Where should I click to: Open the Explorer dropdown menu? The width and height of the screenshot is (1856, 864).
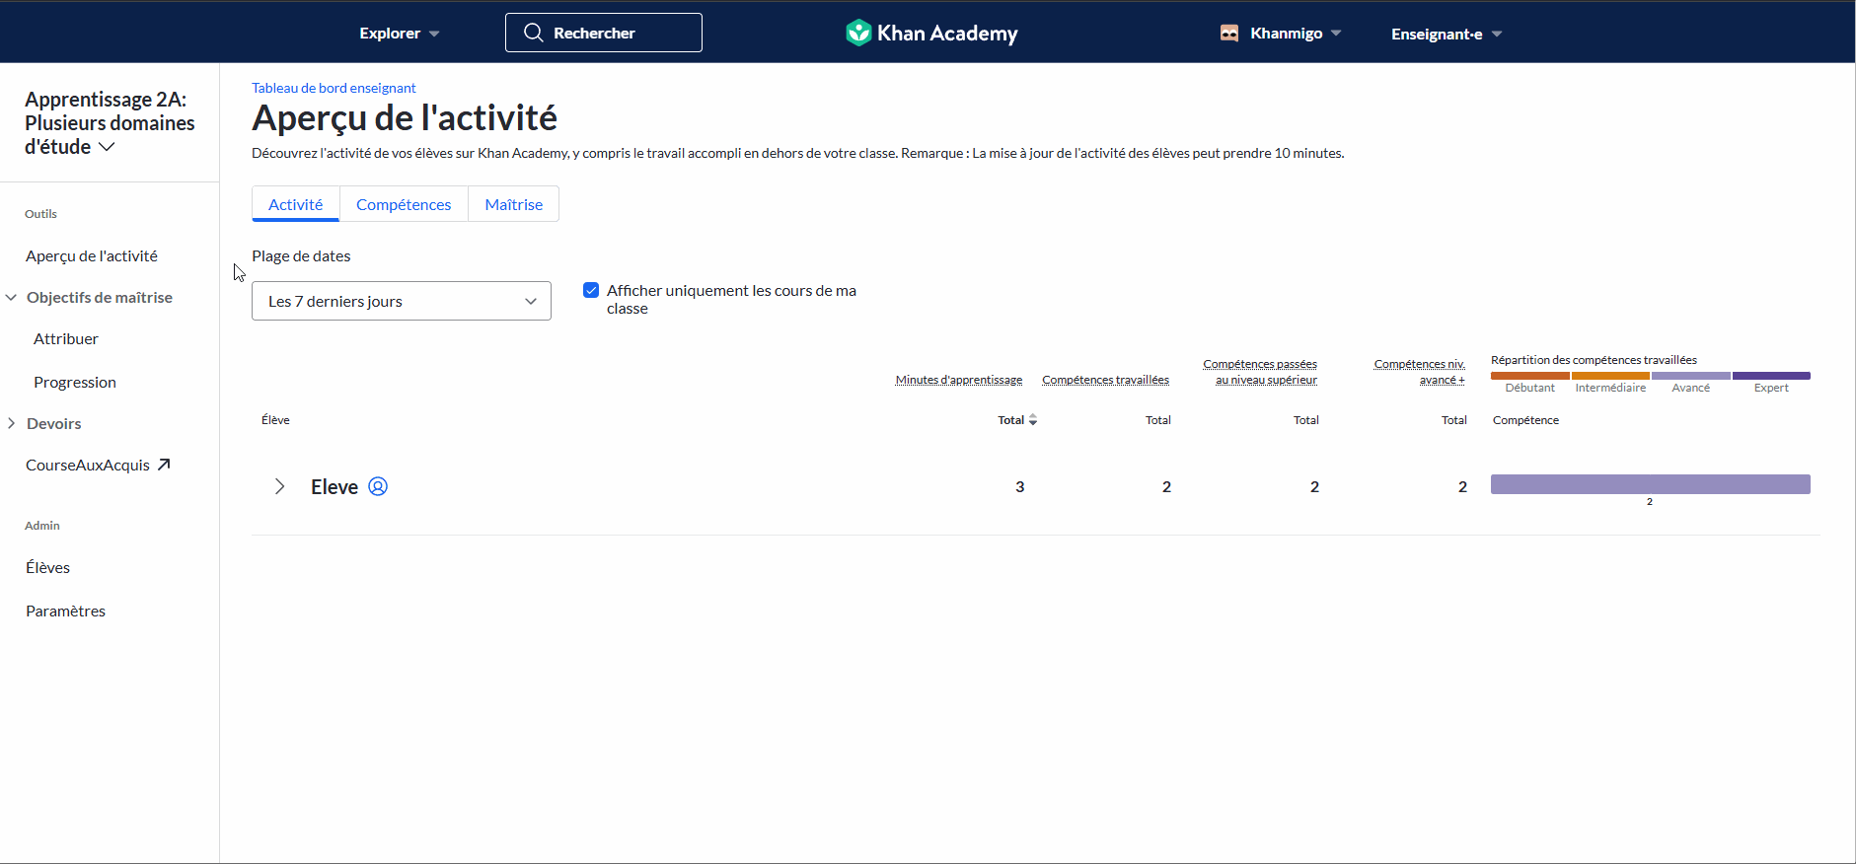click(x=400, y=34)
